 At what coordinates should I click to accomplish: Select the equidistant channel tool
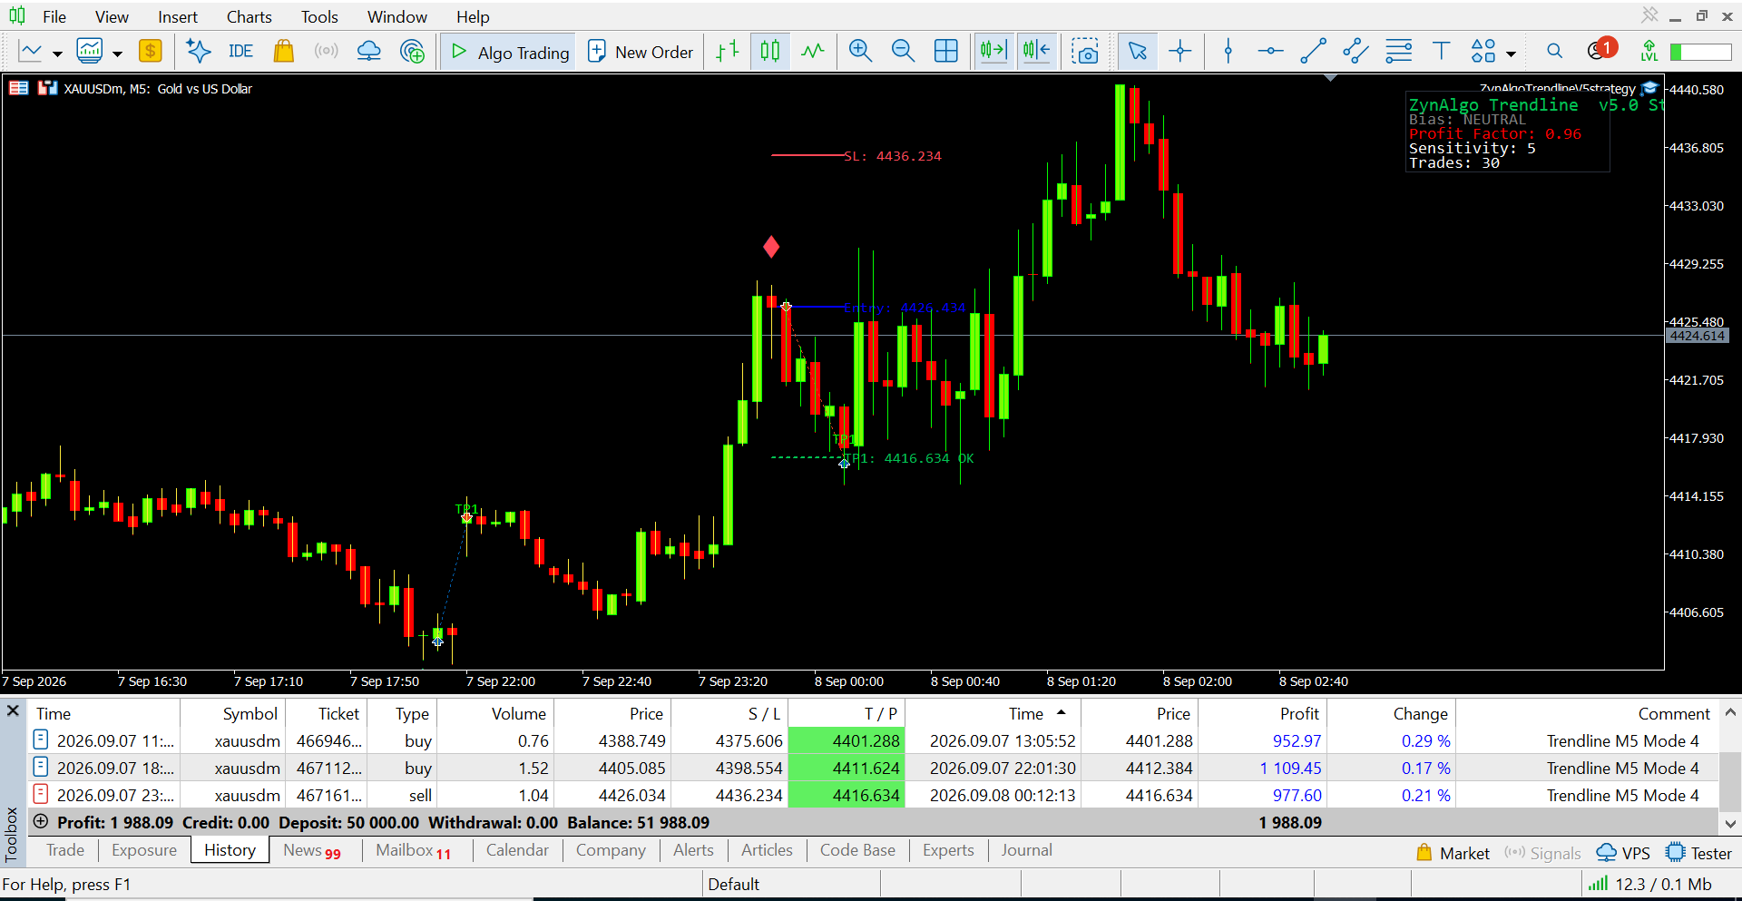(1355, 52)
